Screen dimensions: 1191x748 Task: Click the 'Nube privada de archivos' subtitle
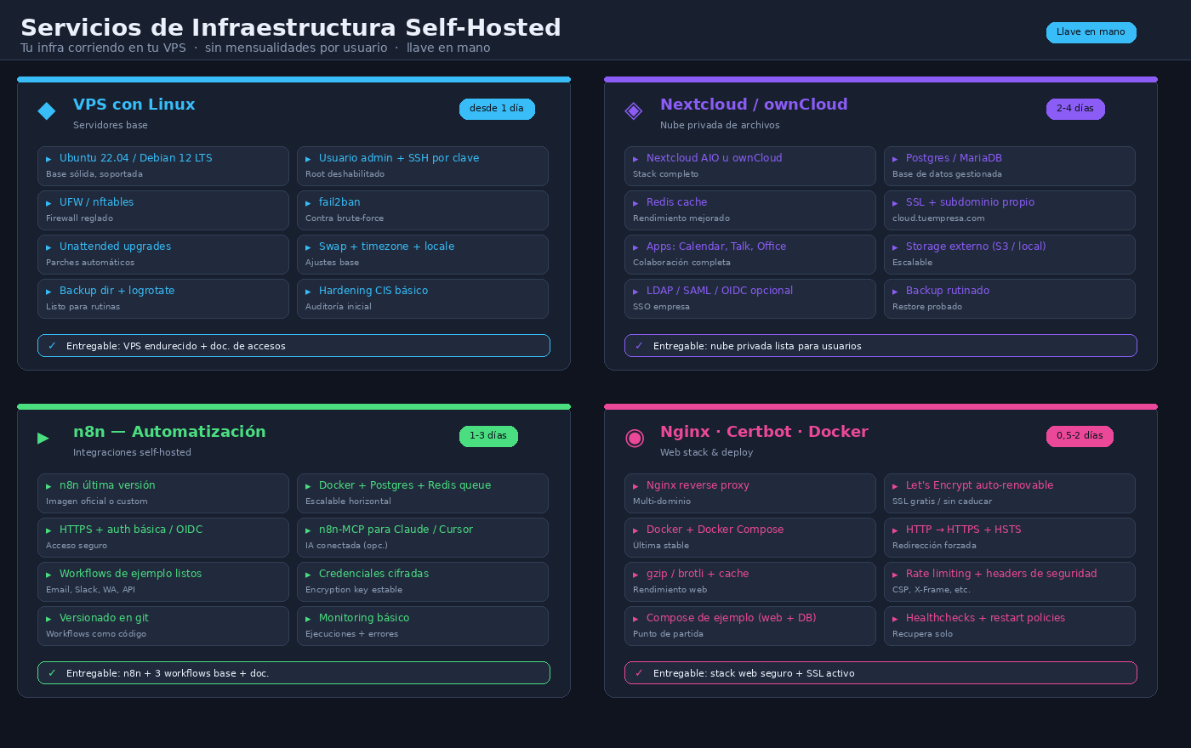pos(720,125)
